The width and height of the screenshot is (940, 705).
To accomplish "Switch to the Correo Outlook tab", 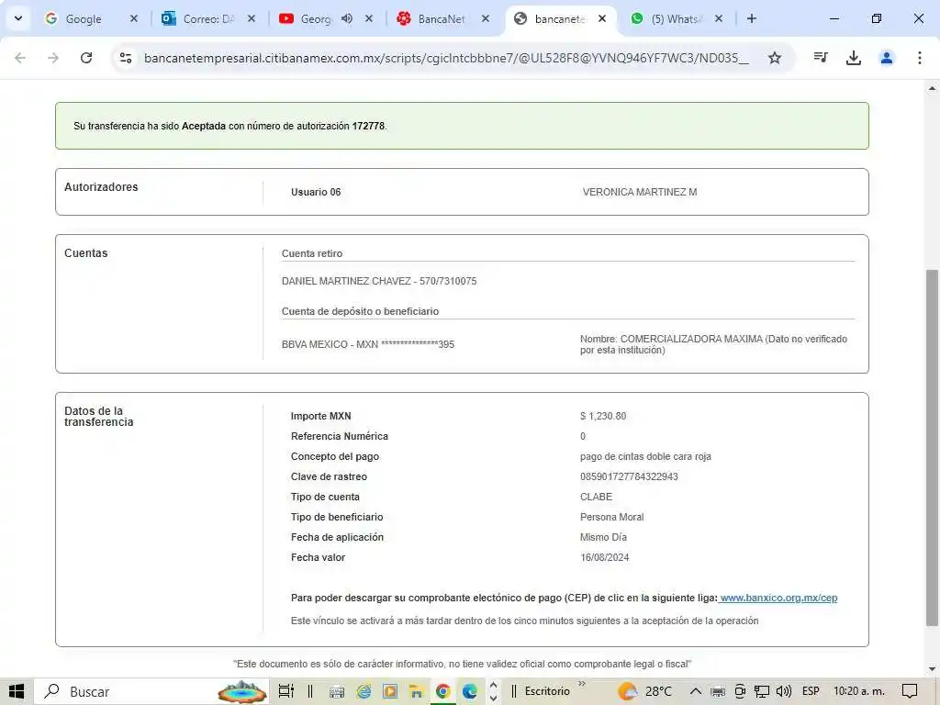I will 202,18.
